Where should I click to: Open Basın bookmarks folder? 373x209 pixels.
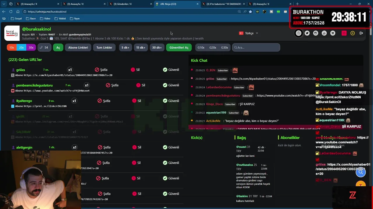click(31, 19)
